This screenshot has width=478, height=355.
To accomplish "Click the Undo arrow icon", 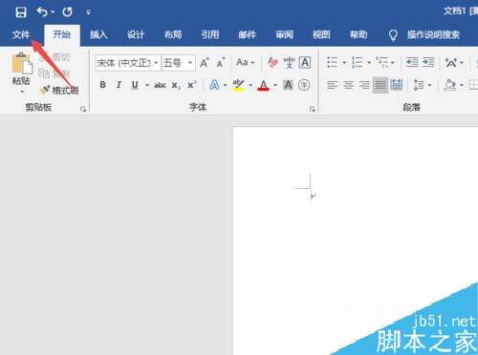I will click(x=42, y=12).
